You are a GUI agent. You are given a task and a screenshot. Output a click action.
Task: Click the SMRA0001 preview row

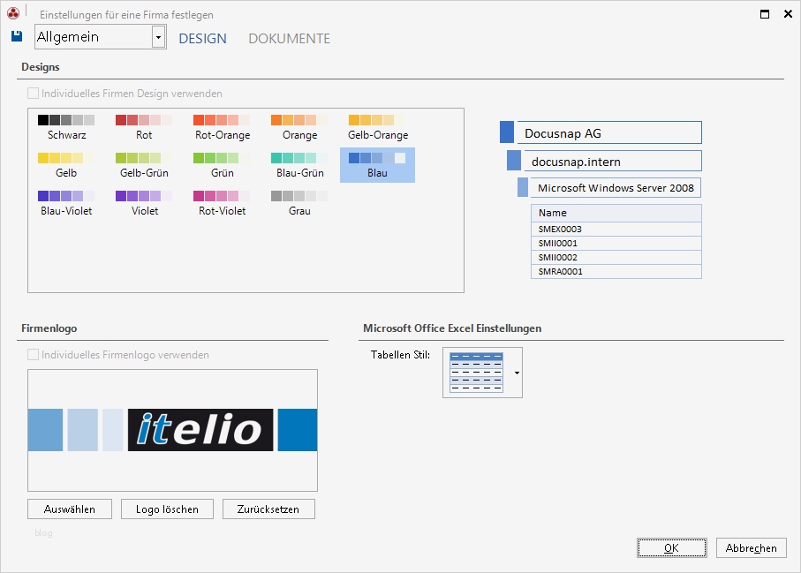(x=616, y=272)
